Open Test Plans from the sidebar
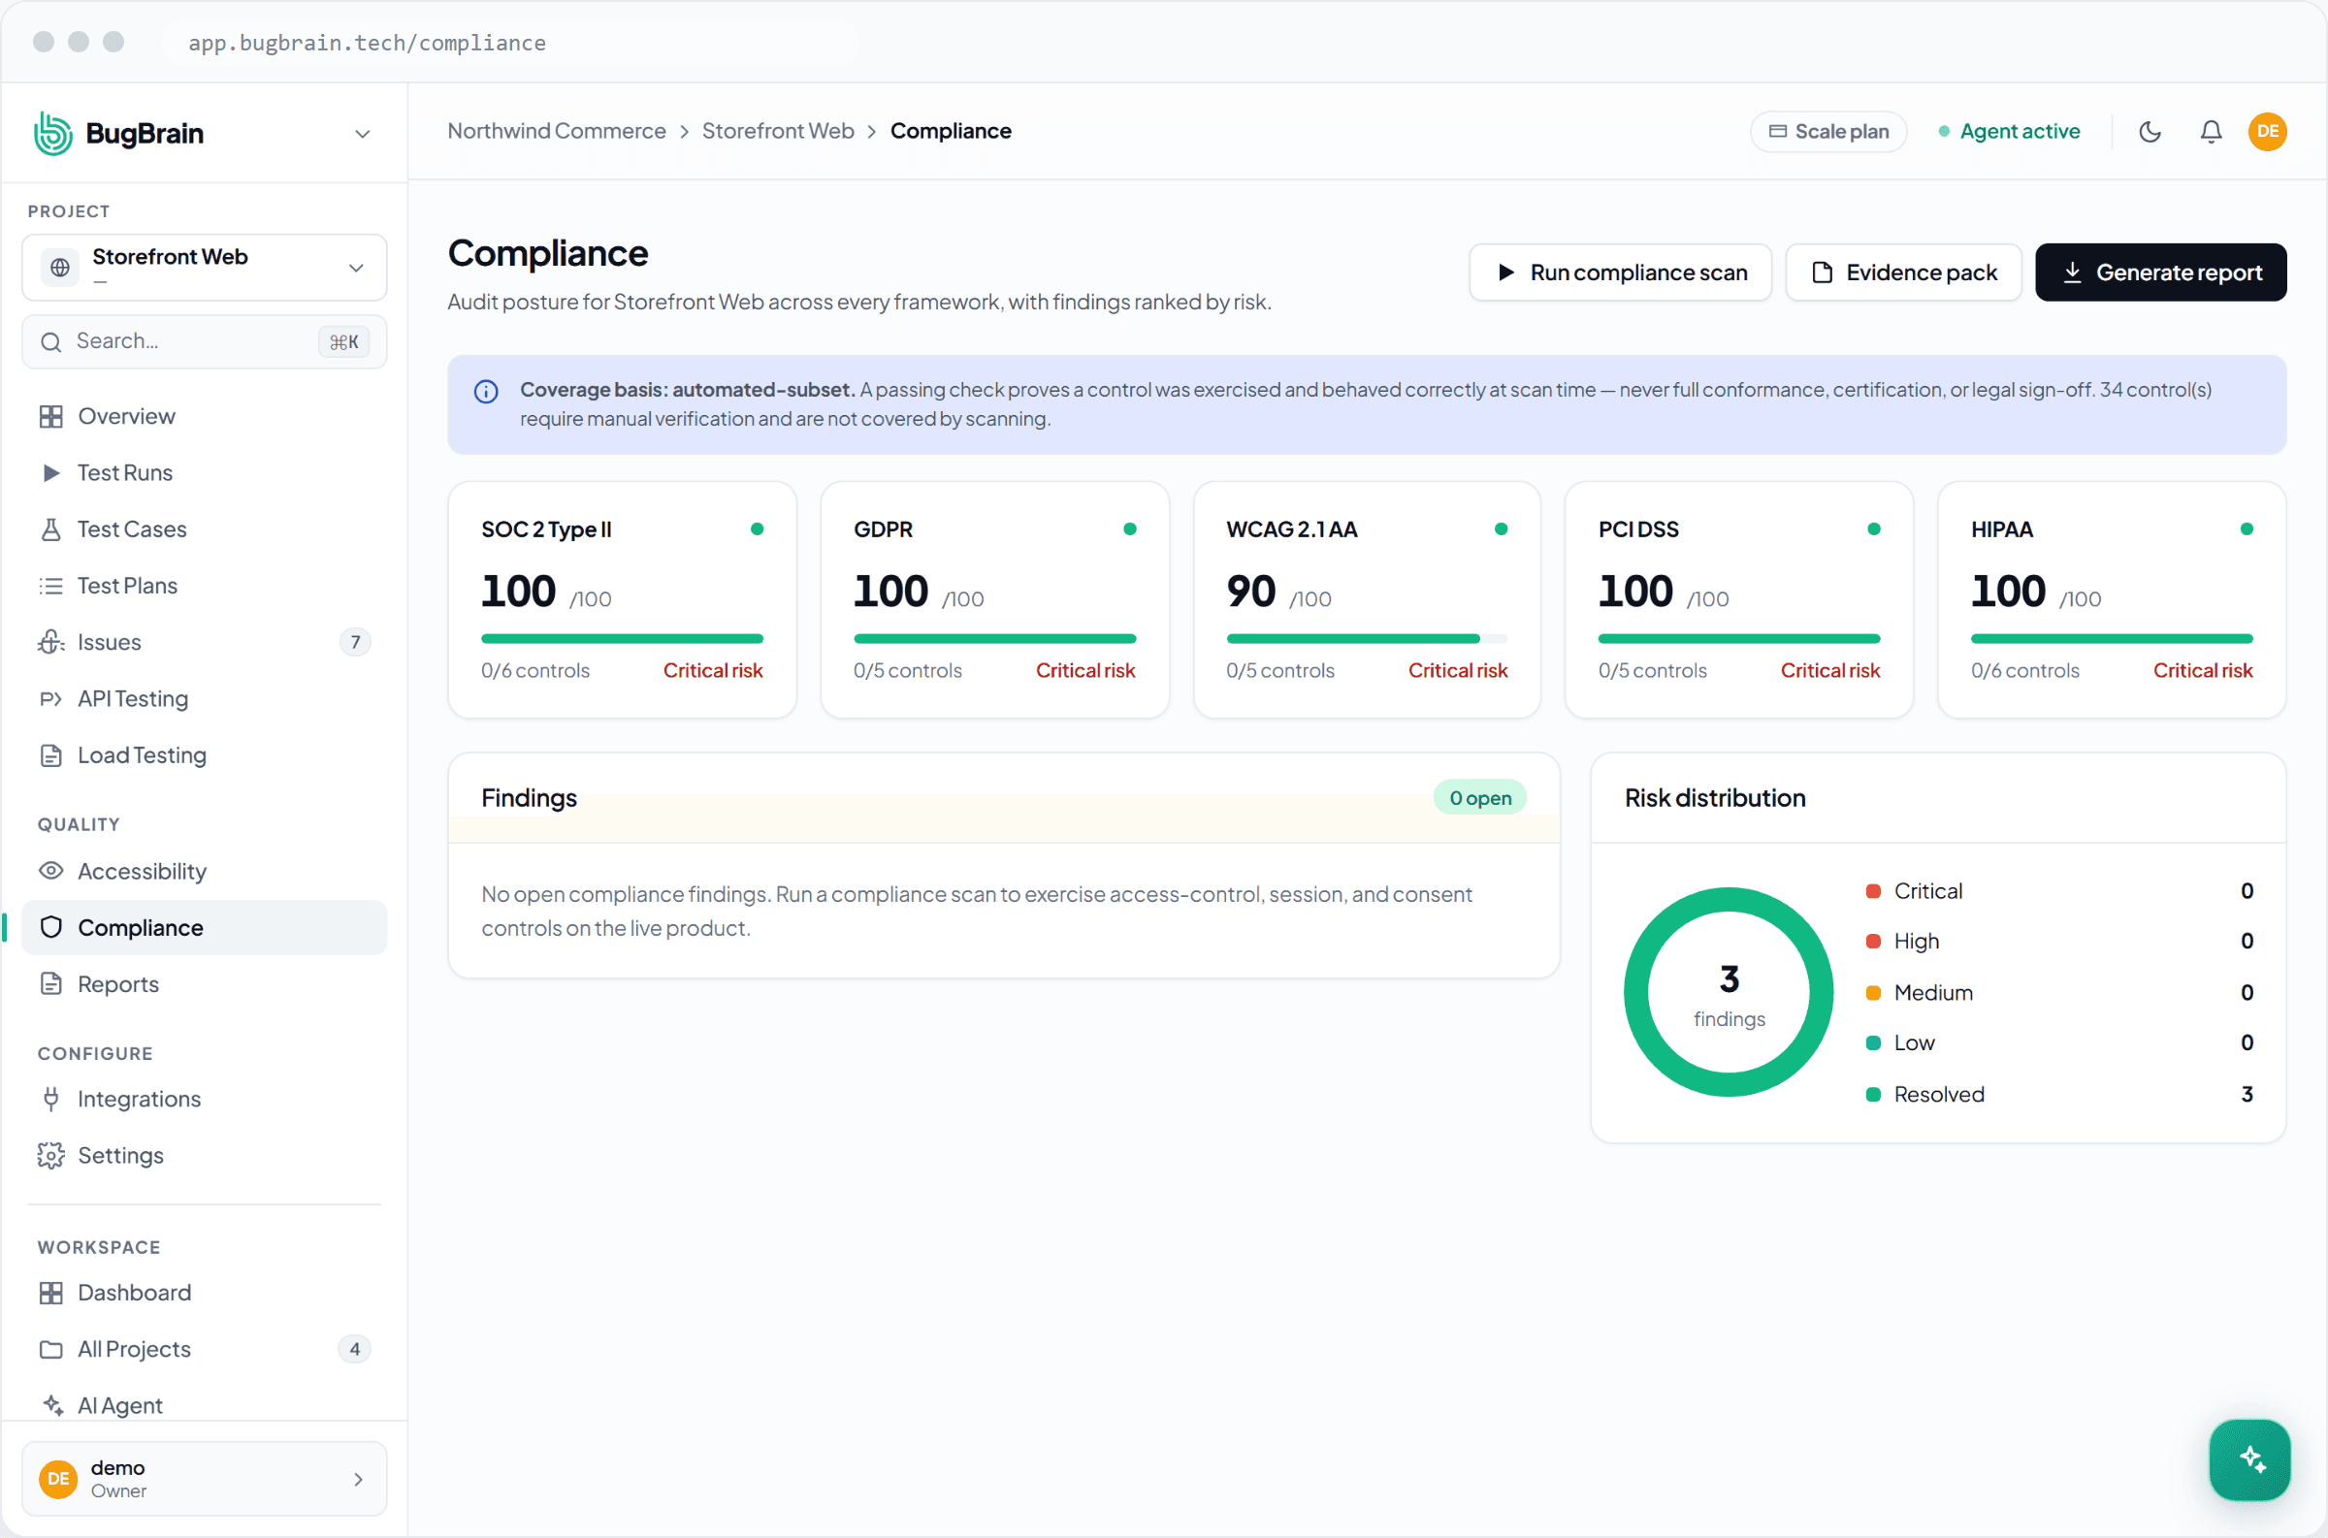This screenshot has width=2328, height=1538. click(x=204, y=586)
